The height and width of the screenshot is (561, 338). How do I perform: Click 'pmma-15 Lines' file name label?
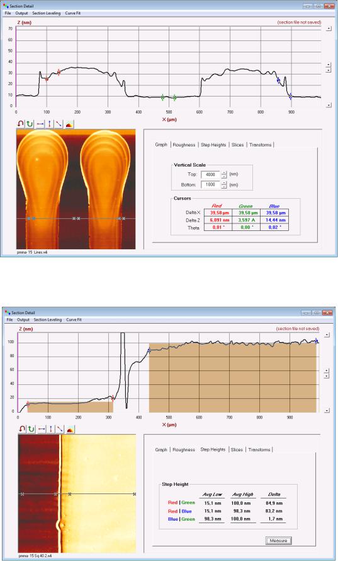tap(31, 252)
